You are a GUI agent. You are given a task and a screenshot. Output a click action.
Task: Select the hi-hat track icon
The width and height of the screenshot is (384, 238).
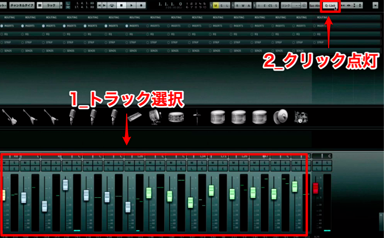pos(196,117)
